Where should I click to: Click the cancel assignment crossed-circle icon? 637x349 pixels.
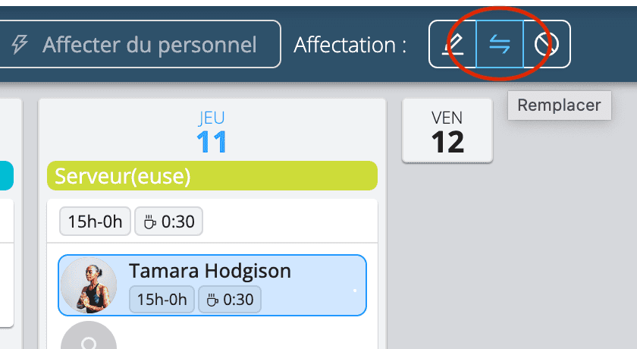tap(547, 44)
